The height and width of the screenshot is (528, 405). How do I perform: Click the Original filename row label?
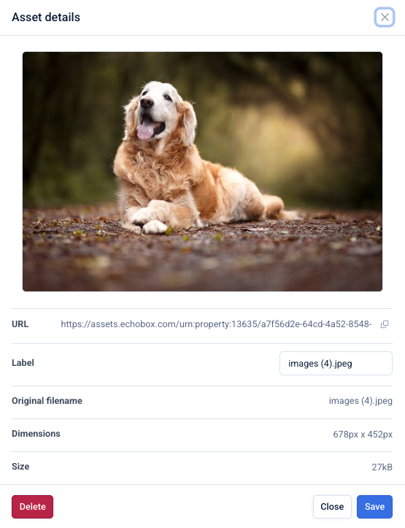point(47,401)
